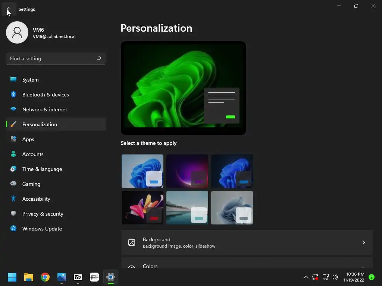Open Accessibility settings
This screenshot has width=382, height=286.
56,199
